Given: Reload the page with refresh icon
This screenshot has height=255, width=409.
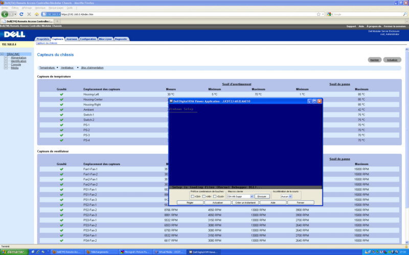Looking at the screenshot, I should pyautogui.click(x=21, y=14).
